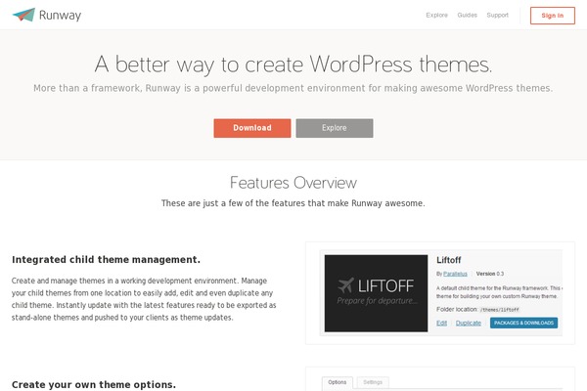Click the Liftoff airplane icon in thumbnail
The image size is (587, 391).
point(344,285)
